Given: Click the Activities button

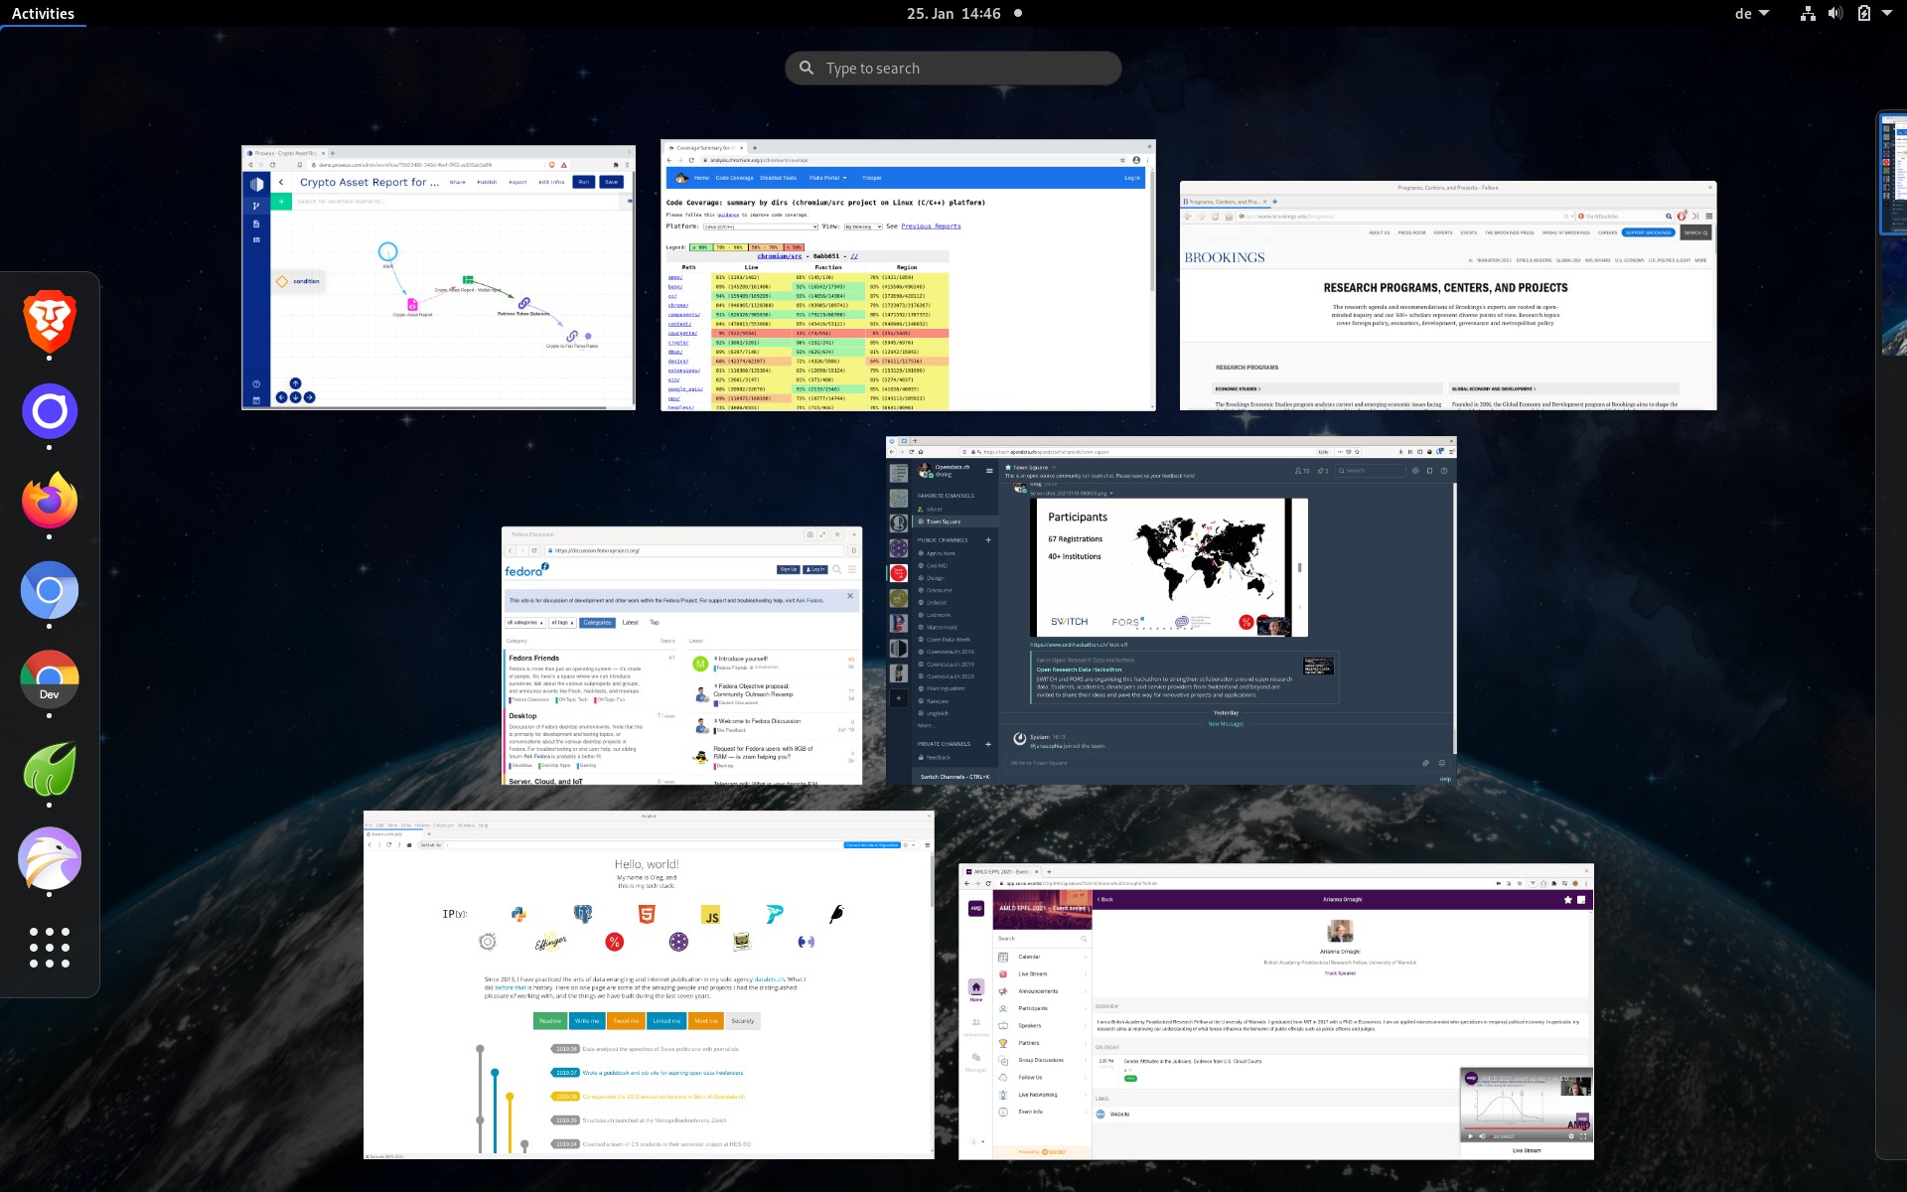Looking at the screenshot, I should (x=43, y=13).
